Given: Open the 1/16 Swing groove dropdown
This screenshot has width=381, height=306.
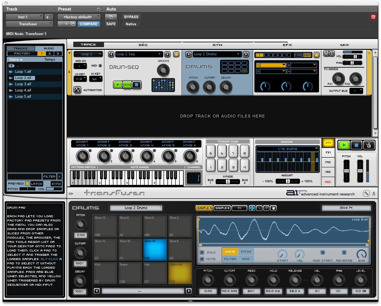Looking at the screenshot, I should pyautogui.click(x=288, y=149).
